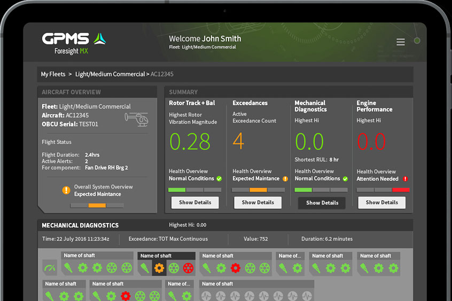Click the Engine Performance red health bar
Image resolution: width=452 pixels, height=301 pixels.
[400, 190]
